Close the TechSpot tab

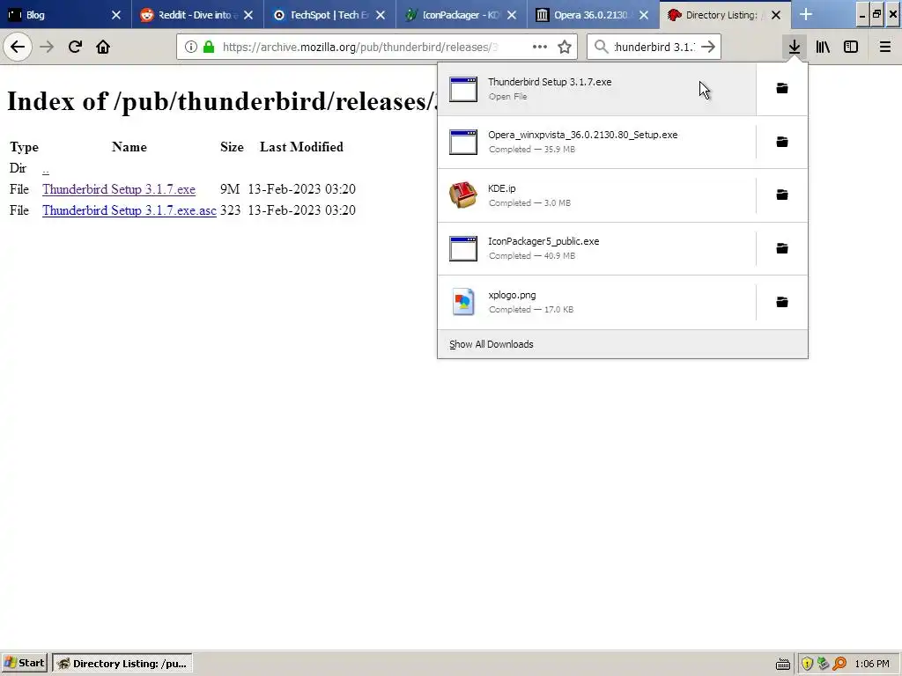[381, 15]
